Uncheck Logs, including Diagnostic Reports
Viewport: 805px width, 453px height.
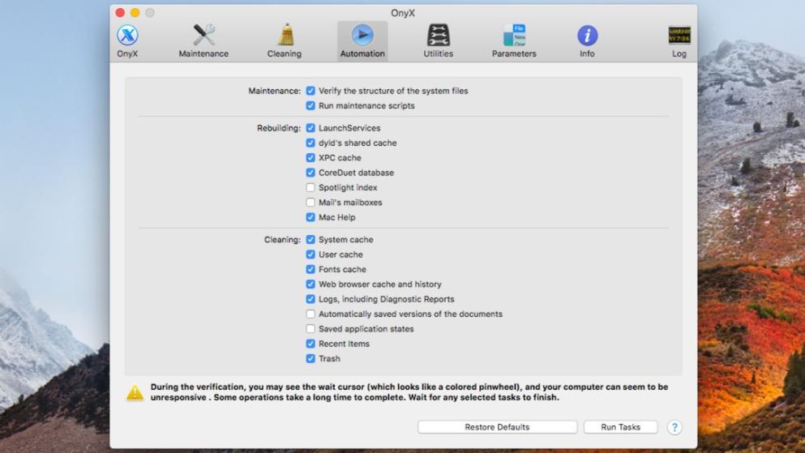(x=310, y=299)
